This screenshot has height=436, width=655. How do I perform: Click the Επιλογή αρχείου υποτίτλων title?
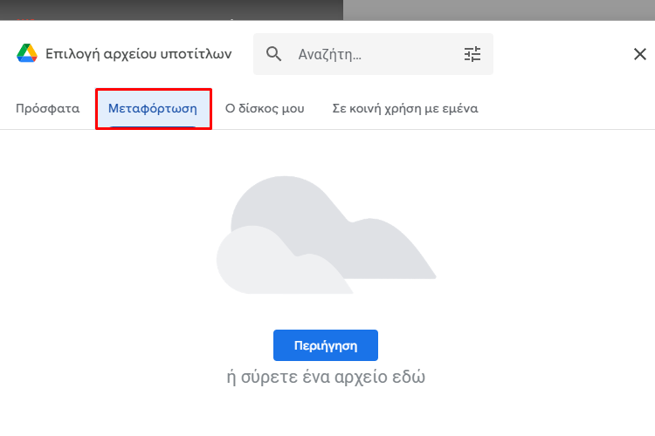click(138, 54)
